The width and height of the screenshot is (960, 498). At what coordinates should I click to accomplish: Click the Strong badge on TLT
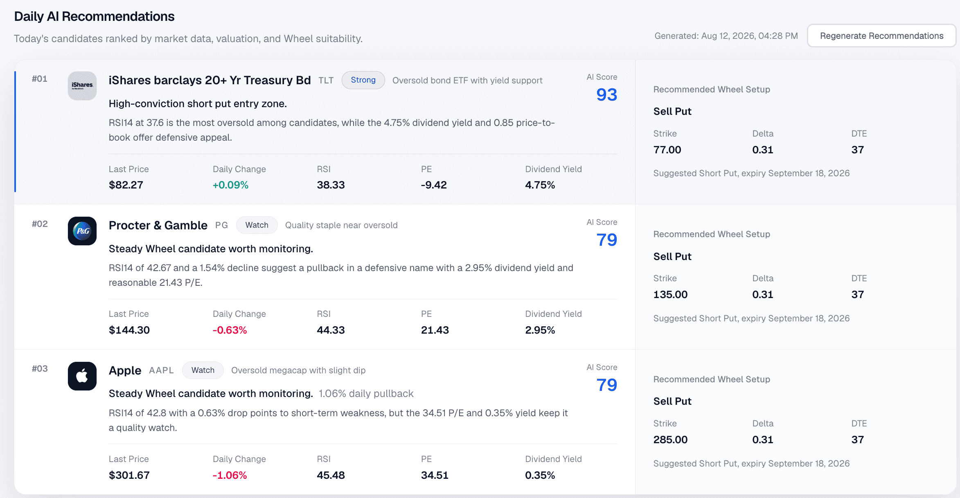click(x=363, y=80)
